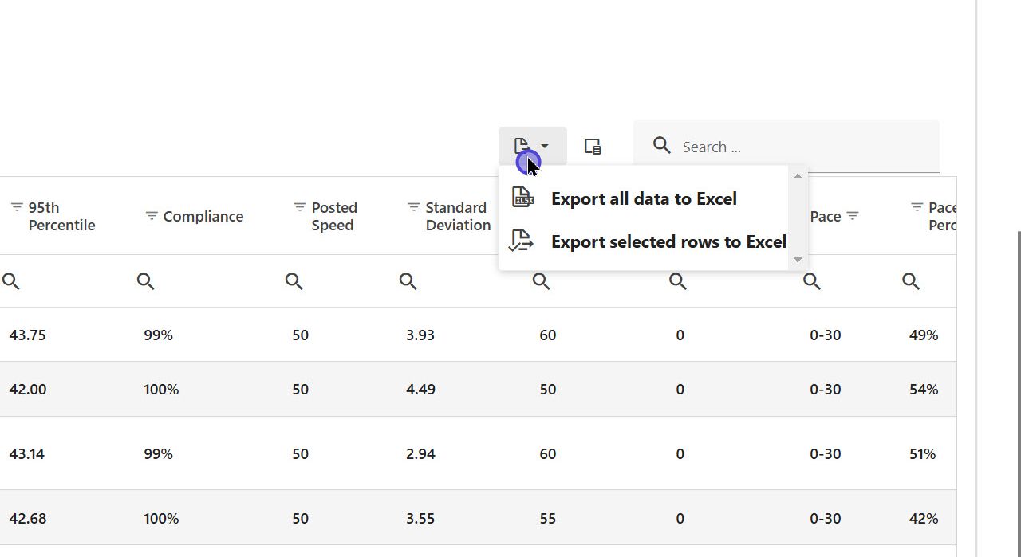
Task: Choose Export selected rows to Excel
Action: click(x=668, y=241)
